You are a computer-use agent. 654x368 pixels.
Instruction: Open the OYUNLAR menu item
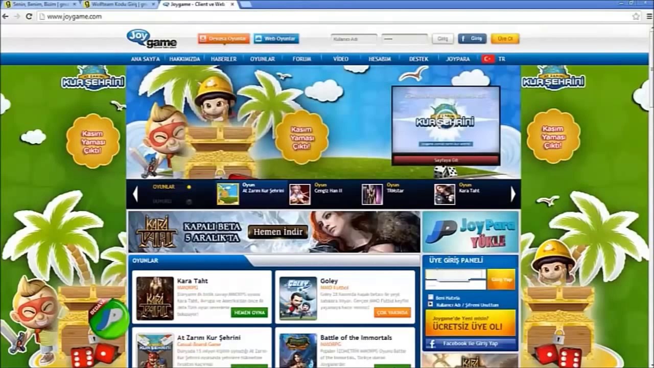(263, 59)
